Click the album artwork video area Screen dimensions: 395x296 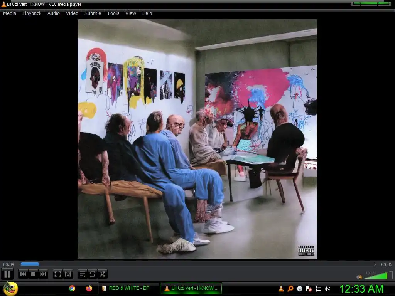click(x=197, y=139)
